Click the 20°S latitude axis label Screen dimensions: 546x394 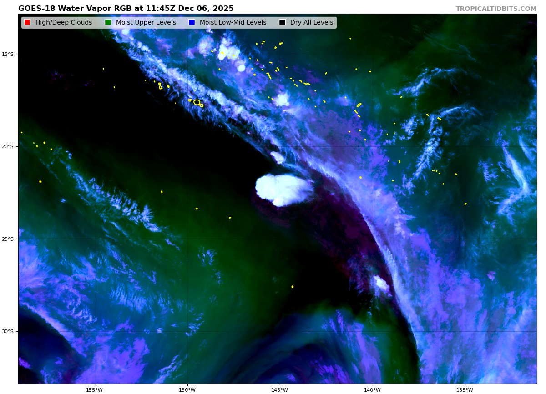point(8,146)
